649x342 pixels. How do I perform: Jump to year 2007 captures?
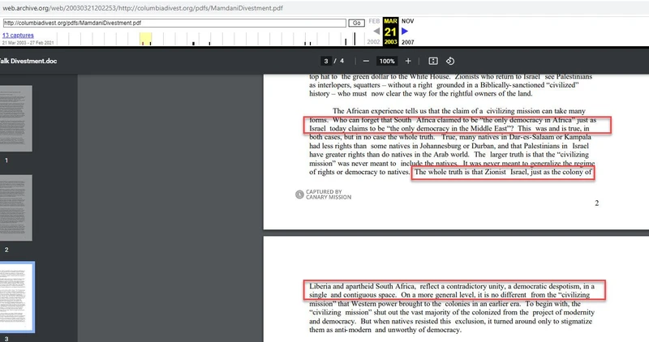(x=408, y=42)
